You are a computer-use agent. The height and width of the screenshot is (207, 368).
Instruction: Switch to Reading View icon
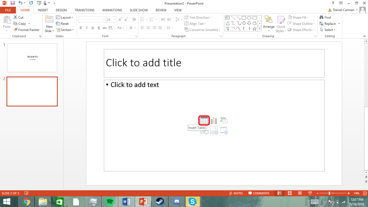point(300,193)
